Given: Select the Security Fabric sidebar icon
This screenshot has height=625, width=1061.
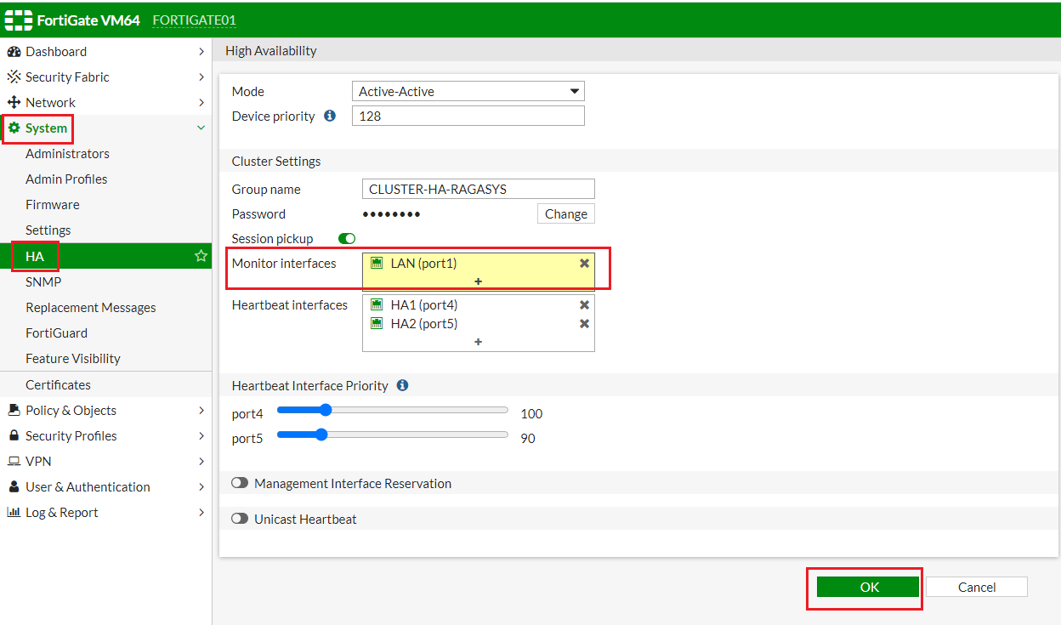Looking at the screenshot, I should (15, 77).
